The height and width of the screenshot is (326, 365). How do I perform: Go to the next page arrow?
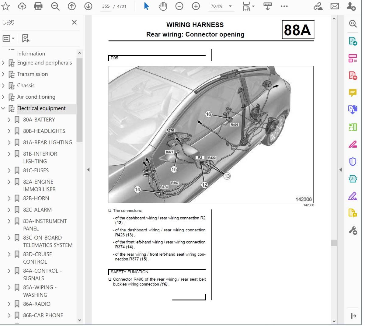88,6
